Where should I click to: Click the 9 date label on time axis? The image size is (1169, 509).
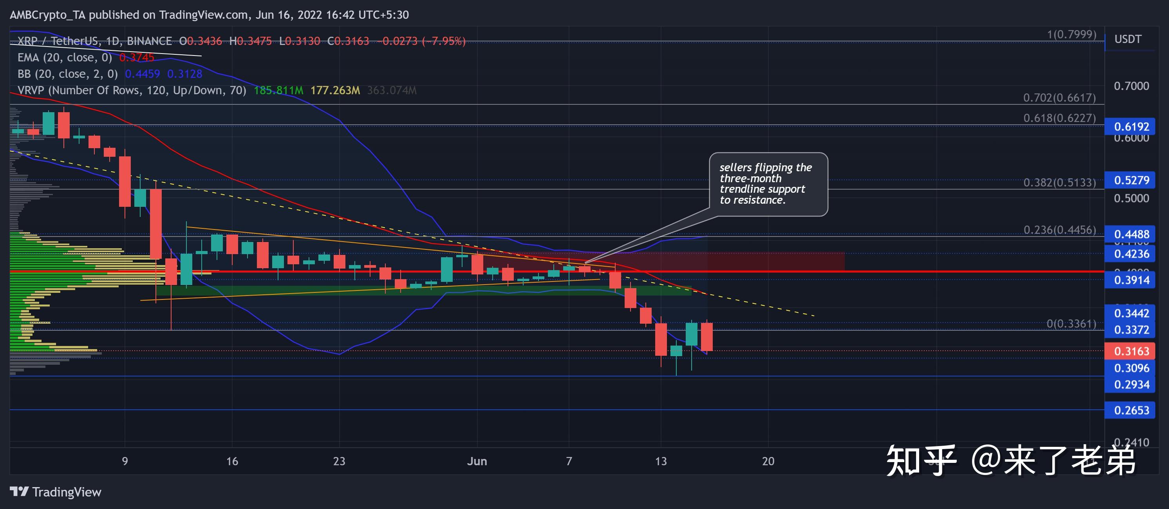pos(125,461)
